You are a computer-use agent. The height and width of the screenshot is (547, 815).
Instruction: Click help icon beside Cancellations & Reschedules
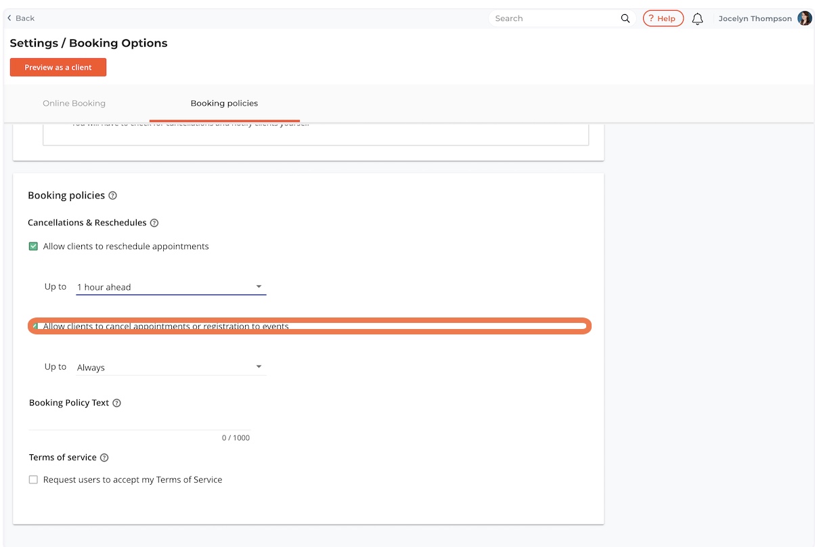[154, 223]
